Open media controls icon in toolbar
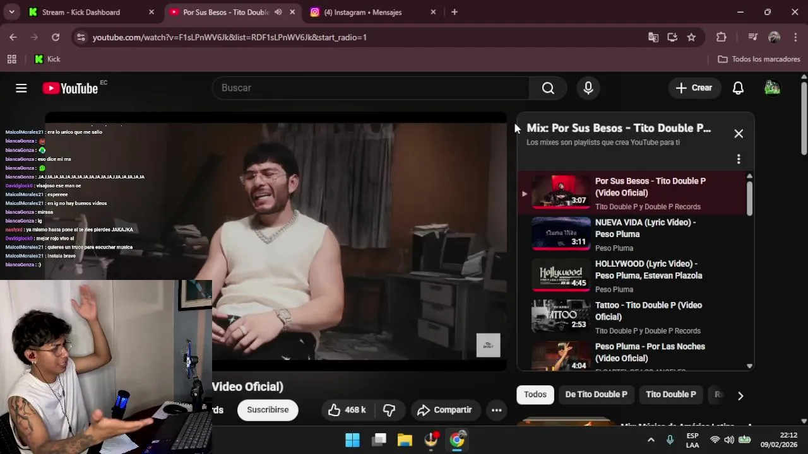 (752, 37)
